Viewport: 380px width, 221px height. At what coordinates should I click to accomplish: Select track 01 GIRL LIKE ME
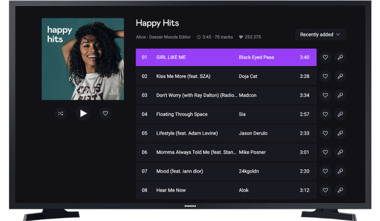point(226,57)
